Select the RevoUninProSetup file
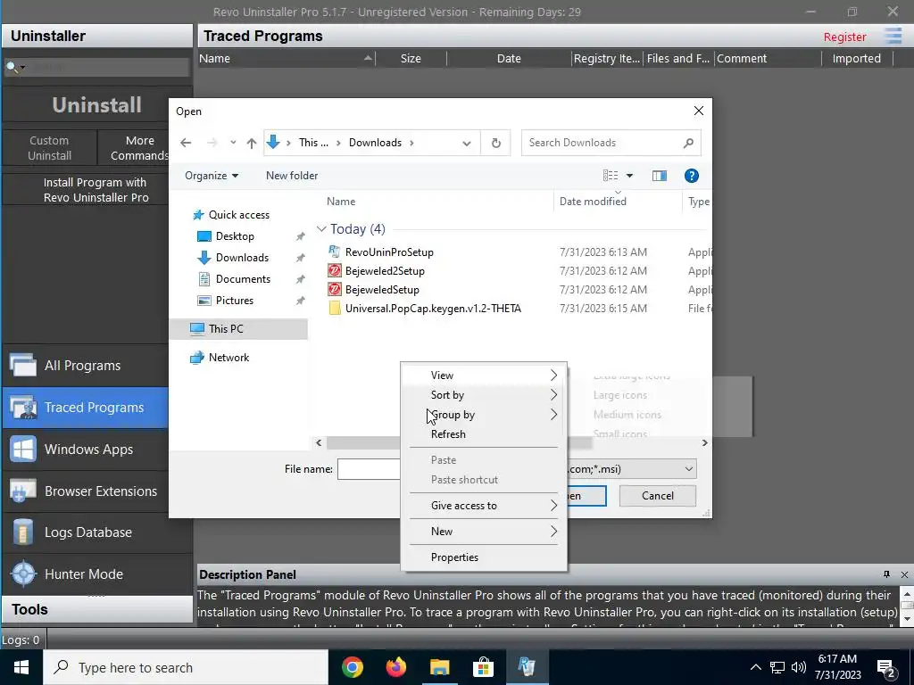 tap(389, 252)
